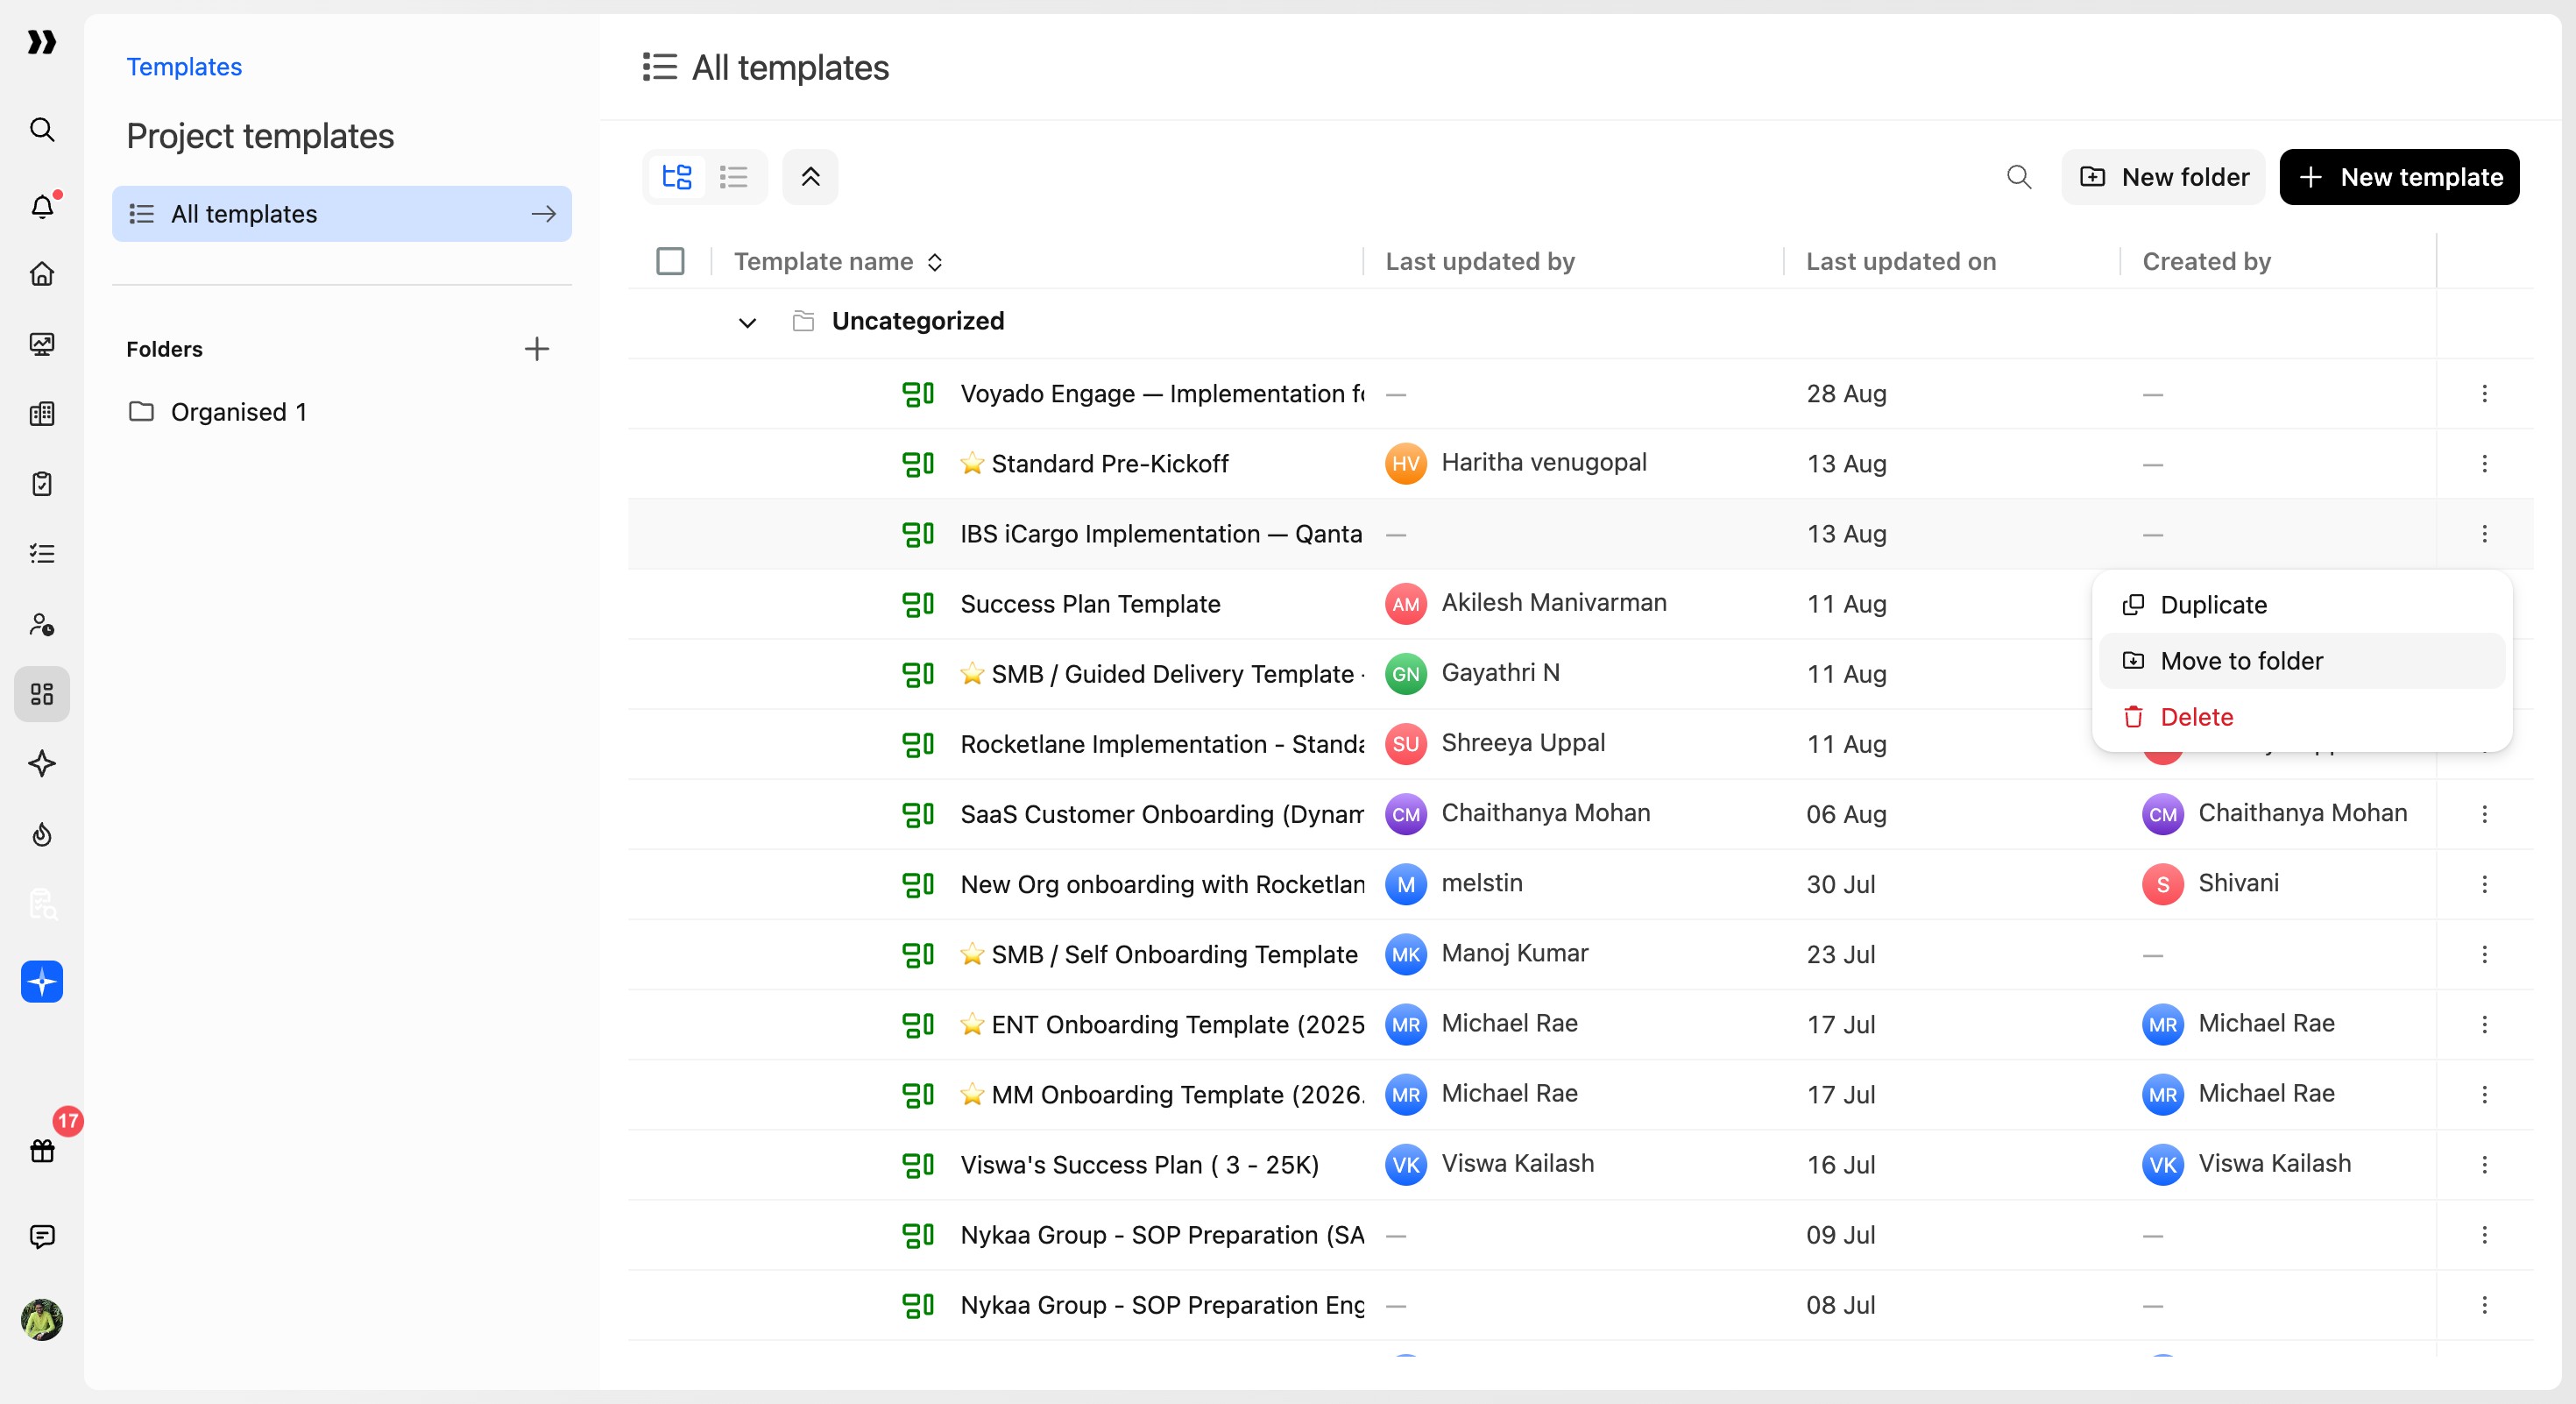
Task: Click the New folder button
Action: tap(2163, 177)
